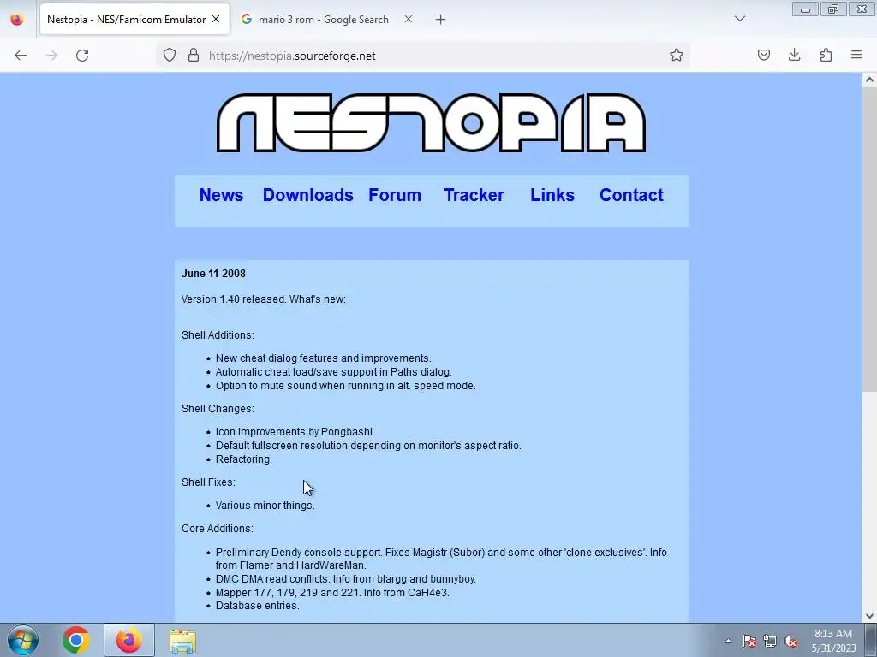Viewport: 877px width, 657px height.
Task: Click the forward navigation arrow
Action: [51, 56]
